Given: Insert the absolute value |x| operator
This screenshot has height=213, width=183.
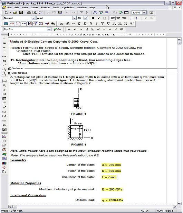Looking at the screenshot, I should click(4, 94).
